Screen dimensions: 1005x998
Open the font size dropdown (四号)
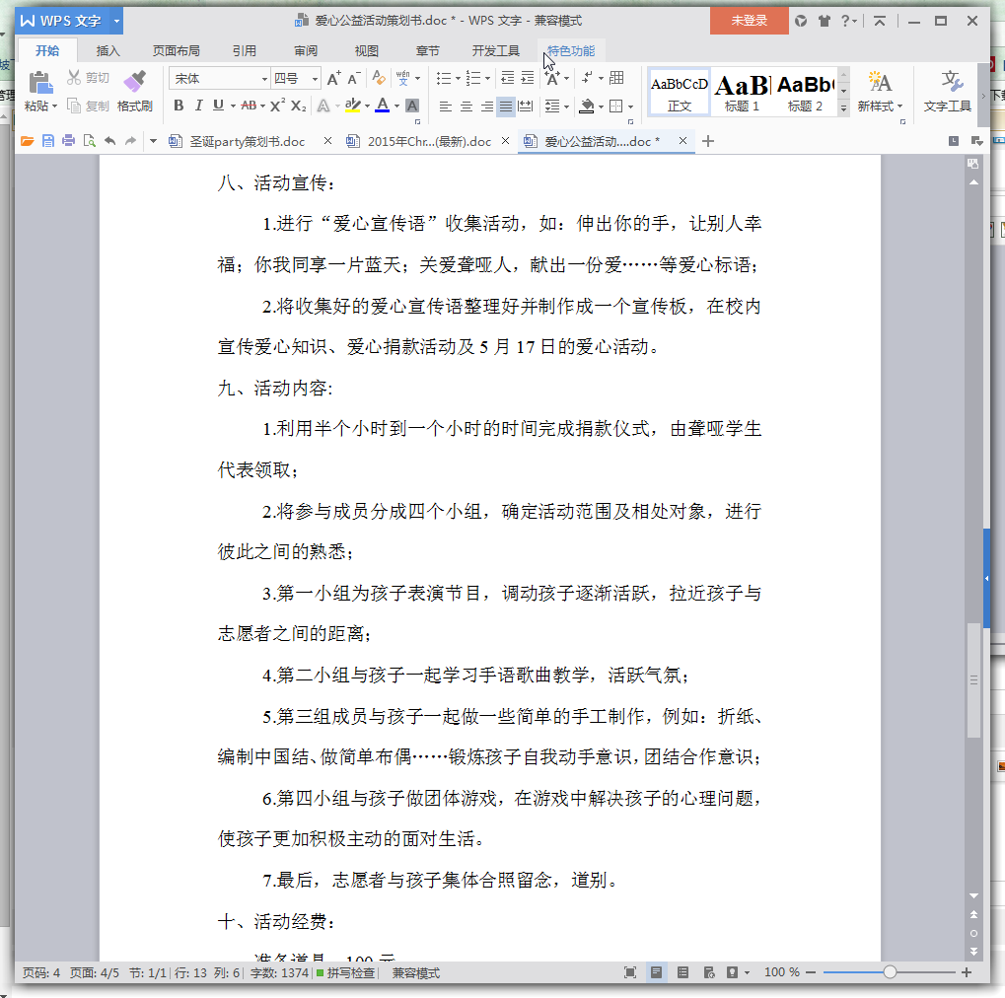(x=315, y=79)
